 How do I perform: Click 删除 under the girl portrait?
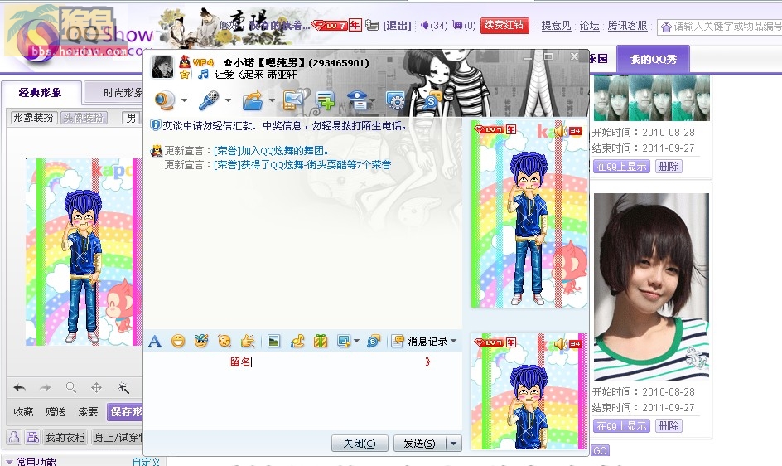pos(669,426)
